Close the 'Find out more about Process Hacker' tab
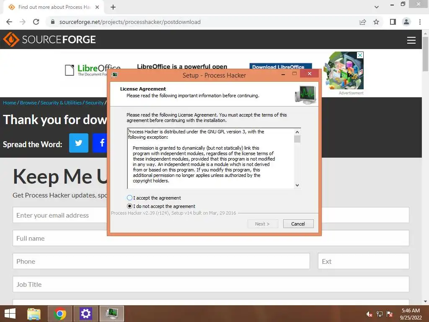This screenshot has width=429, height=322. (97, 7)
